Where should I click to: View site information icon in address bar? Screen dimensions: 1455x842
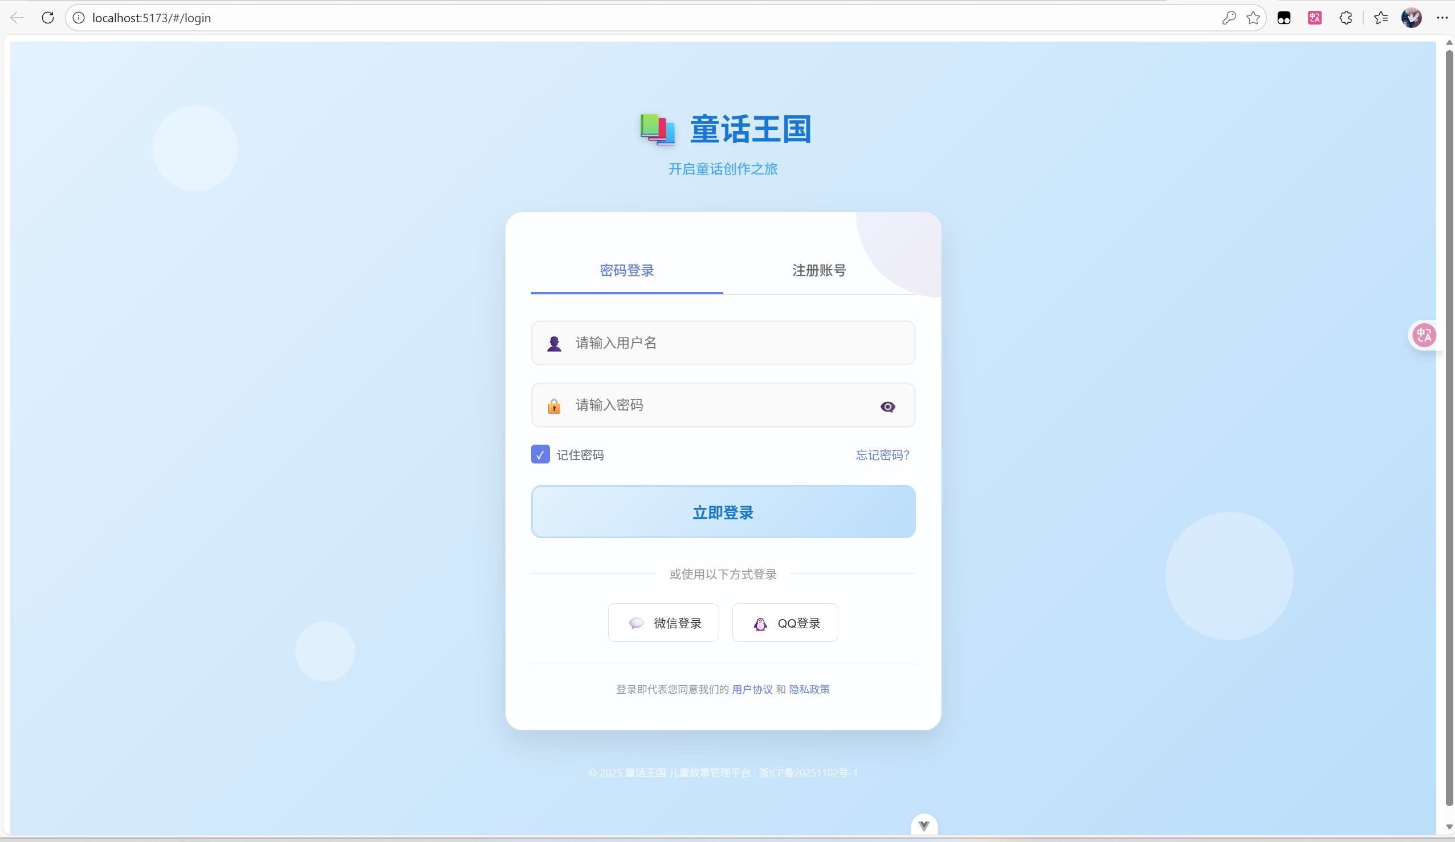coord(79,18)
